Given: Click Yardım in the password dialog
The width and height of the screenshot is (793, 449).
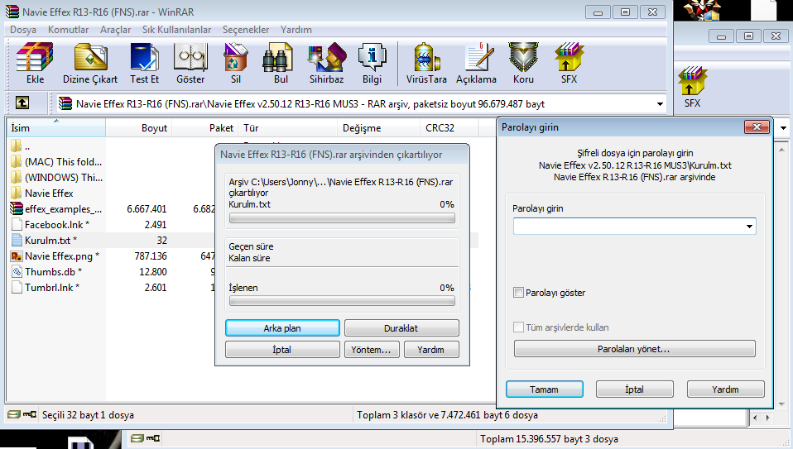Looking at the screenshot, I should pyautogui.click(x=725, y=389).
